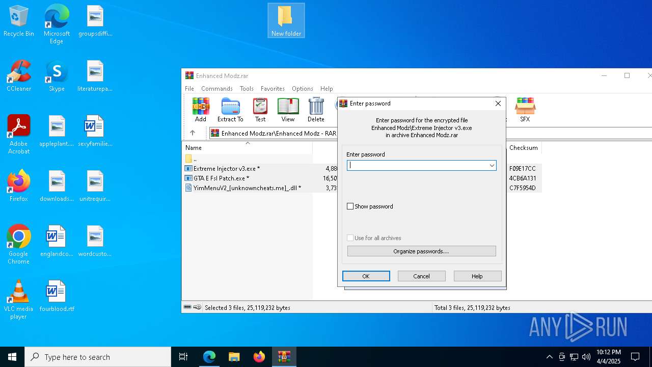Click the SFX toolbar icon
The height and width of the screenshot is (367, 652).
point(525,110)
